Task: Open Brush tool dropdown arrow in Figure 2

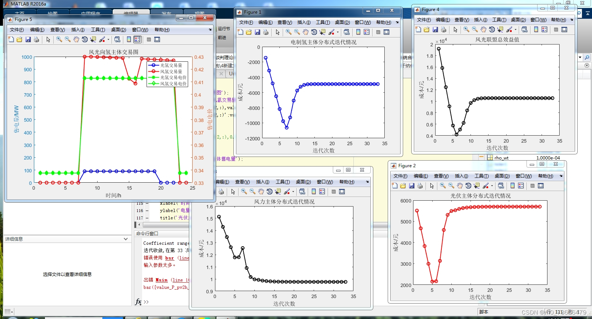Action: tap(492, 186)
